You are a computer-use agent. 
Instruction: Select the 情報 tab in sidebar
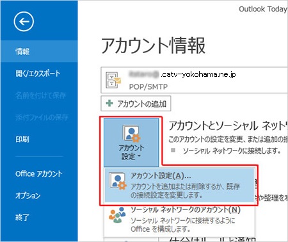(x=39, y=51)
